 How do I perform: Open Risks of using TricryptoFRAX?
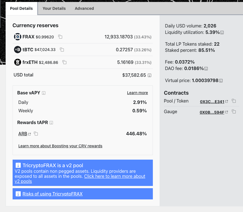53,194
